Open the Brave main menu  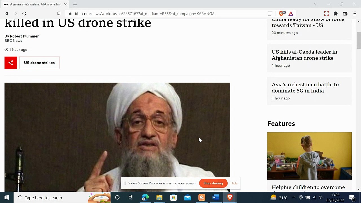pyautogui.click(x=355, y=14)
